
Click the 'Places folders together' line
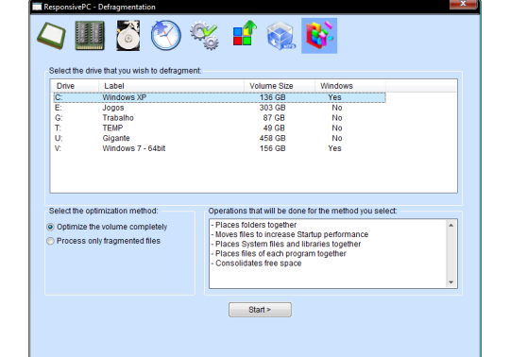coord(254,225)
